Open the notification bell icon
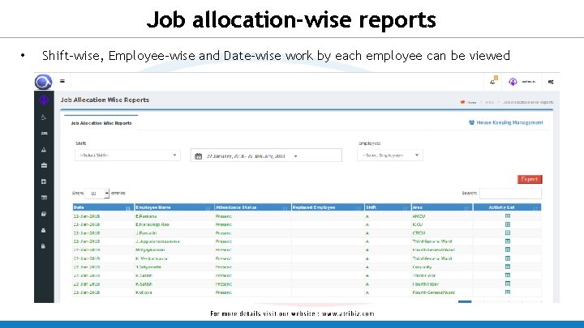Screen dimensions: 584x328 pyautogui.click(x=493, y=81)
